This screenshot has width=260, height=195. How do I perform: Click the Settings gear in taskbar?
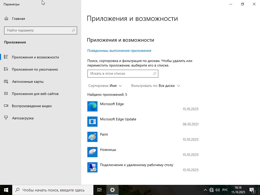(x=112, y=190)
